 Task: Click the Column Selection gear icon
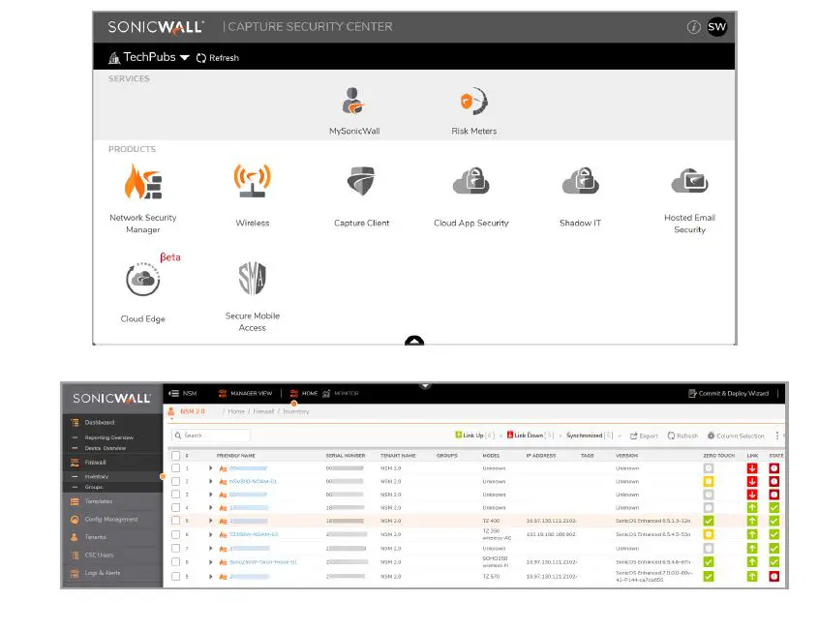coord(711,436)
